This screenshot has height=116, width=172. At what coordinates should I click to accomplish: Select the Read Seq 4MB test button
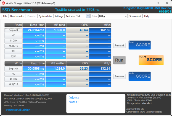[x=14, y=30]
